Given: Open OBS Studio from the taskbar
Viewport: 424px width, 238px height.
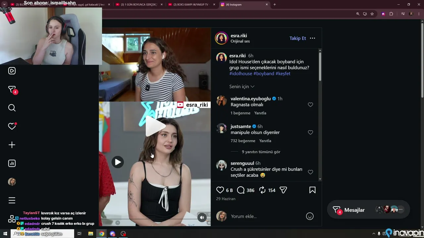Looking at the screenshot, I should click(123, 234).
